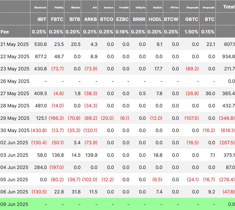Click the 22 May 2025 date cell
This screenshot has width=235, height=210.
tap(15, 57)
